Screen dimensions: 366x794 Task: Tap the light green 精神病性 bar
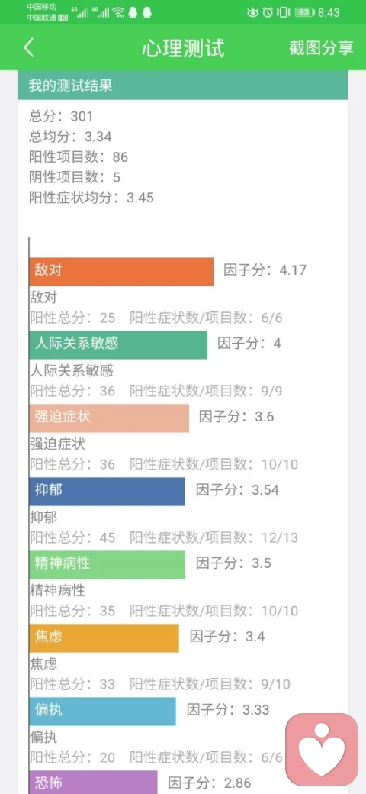pos(108,565)
